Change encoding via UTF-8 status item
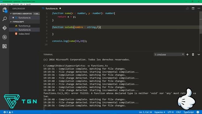Image resolution: width=202 pixels, height=114 pixels. coord(170,112)
